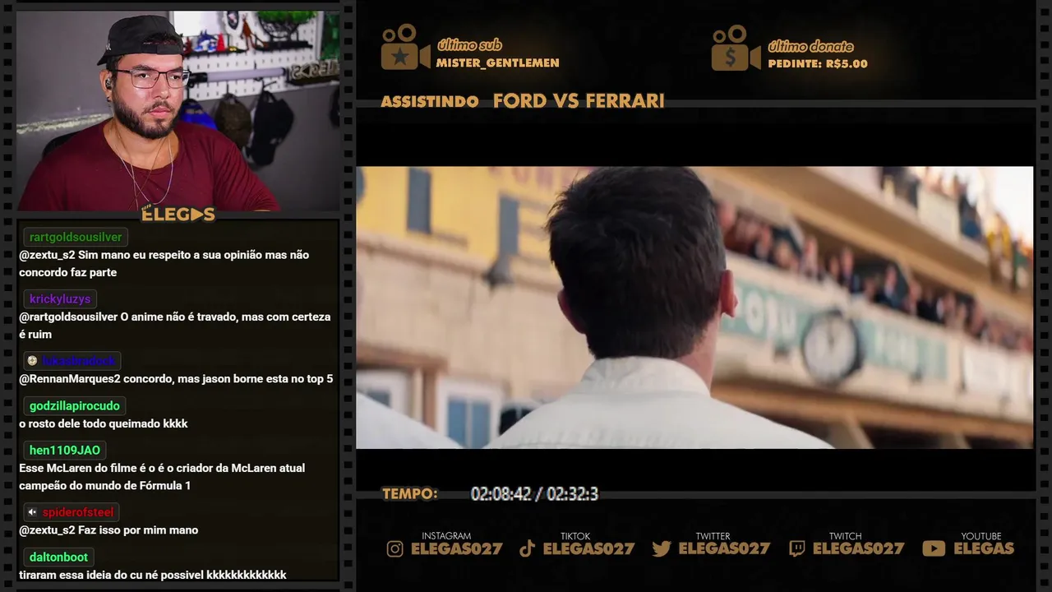Open hen1109JAO's username in chat
Viewport: 1052px width, 592px height.
pyautogui.click(x=65, y=451)
